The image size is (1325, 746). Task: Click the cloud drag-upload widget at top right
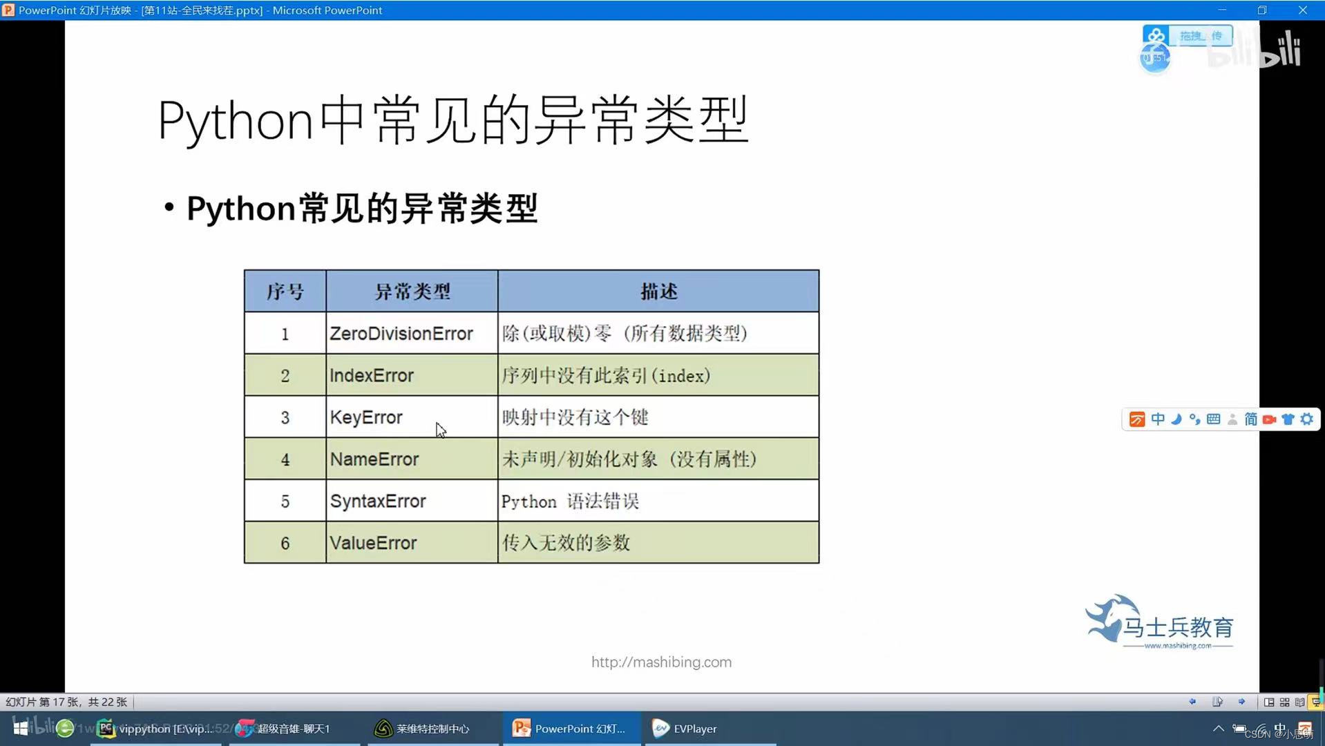click(x=1188, y=35)
